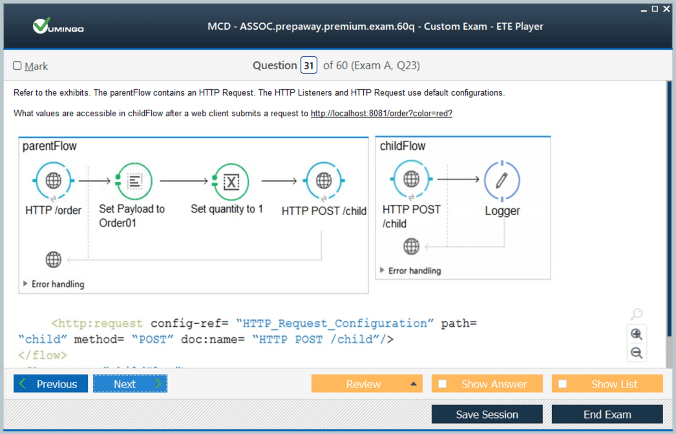
Task: Select the Set quantity to 1 variable icon
Action: point(231,182)
